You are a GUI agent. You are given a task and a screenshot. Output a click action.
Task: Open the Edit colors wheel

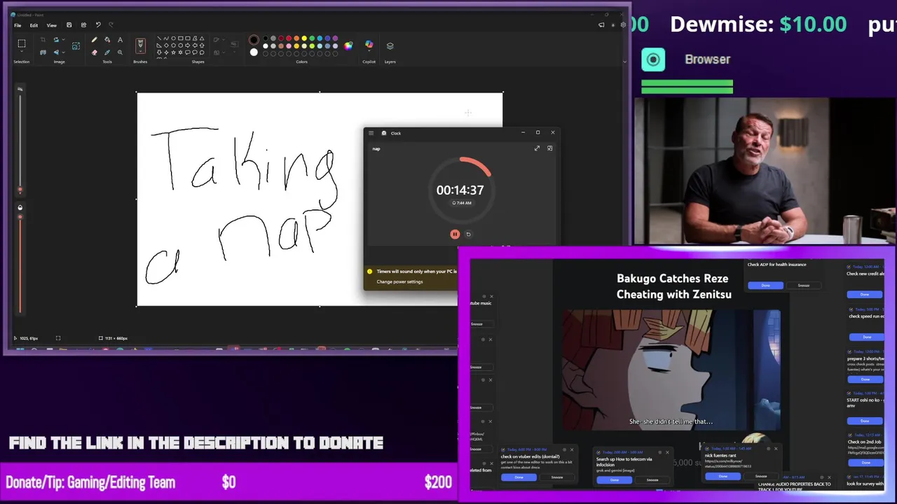[x=348, y=45]
